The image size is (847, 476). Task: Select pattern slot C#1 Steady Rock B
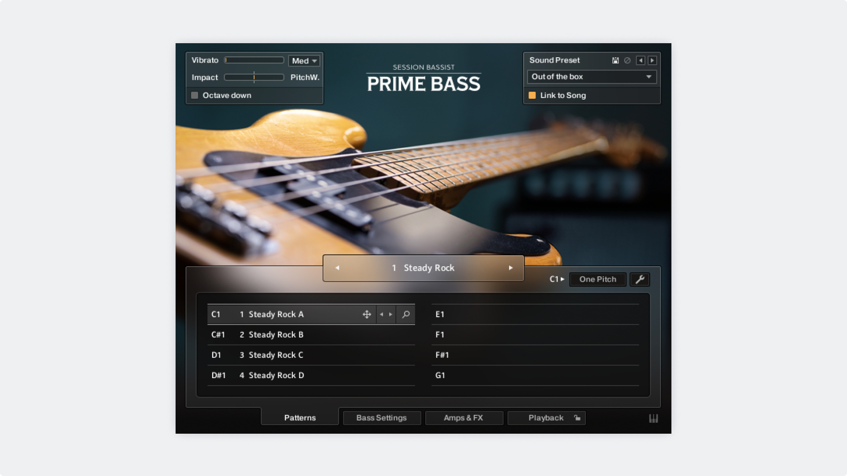pos(311,335)
